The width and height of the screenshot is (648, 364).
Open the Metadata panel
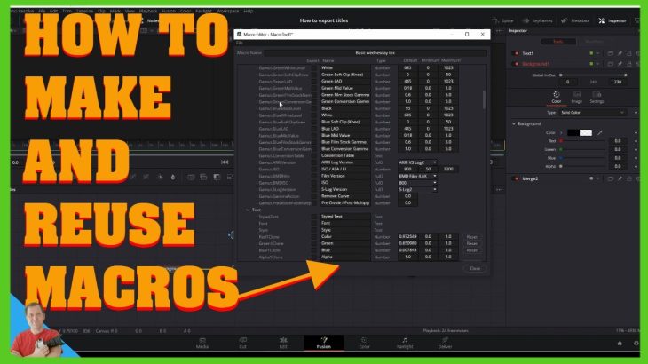(x=575, y=20)
